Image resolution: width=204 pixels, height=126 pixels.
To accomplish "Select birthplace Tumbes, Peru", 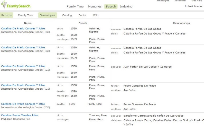I will (x=98, y=115).
